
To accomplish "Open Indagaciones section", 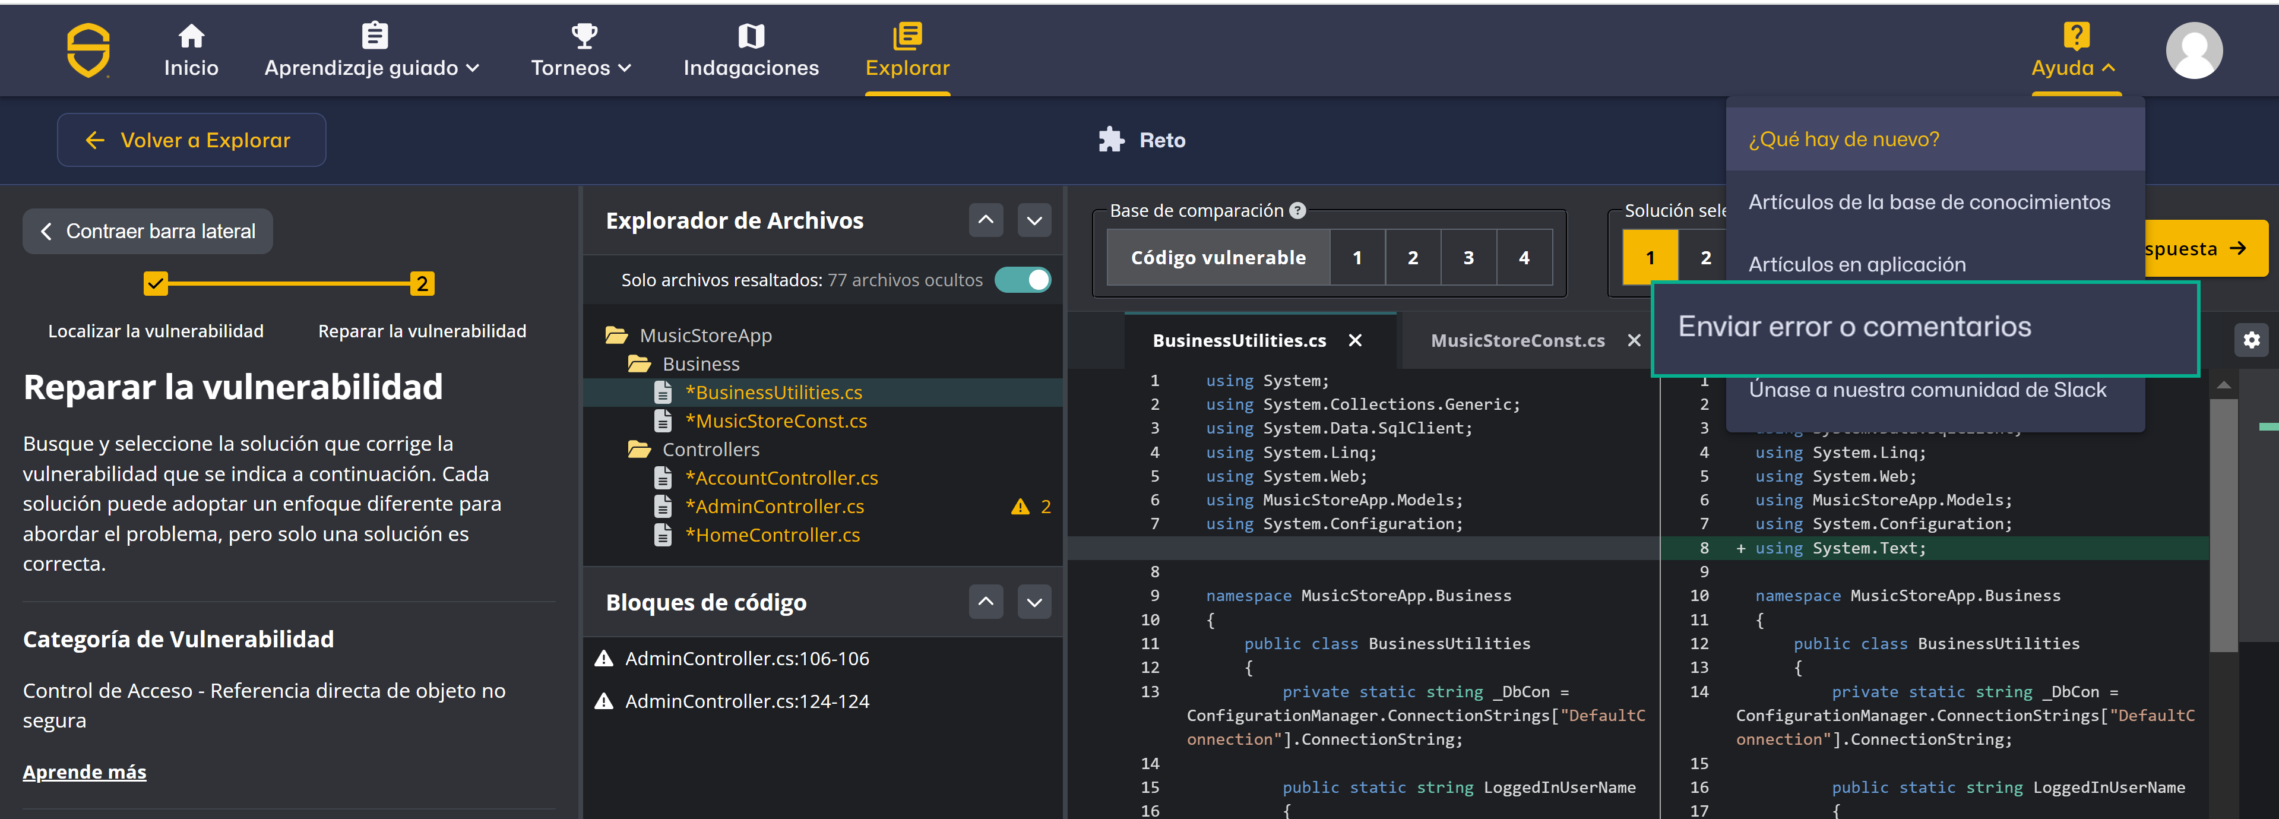I will (x=751, y=50).
